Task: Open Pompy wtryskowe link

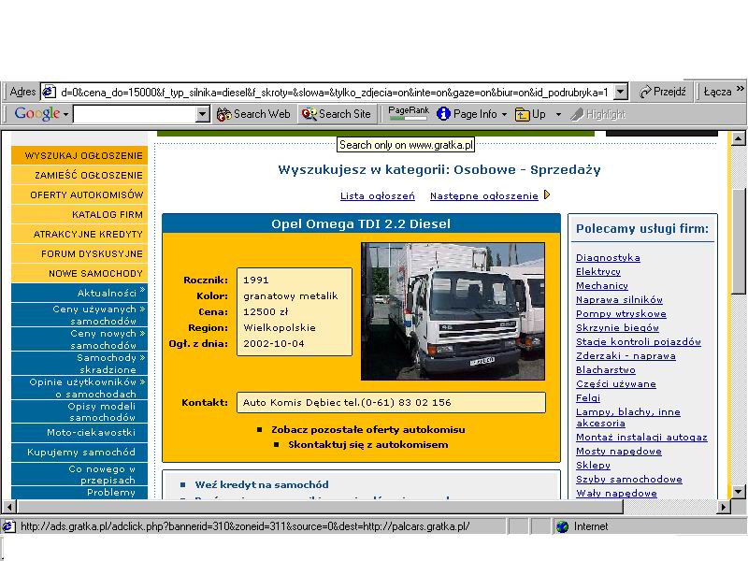Action: (621, 314)
